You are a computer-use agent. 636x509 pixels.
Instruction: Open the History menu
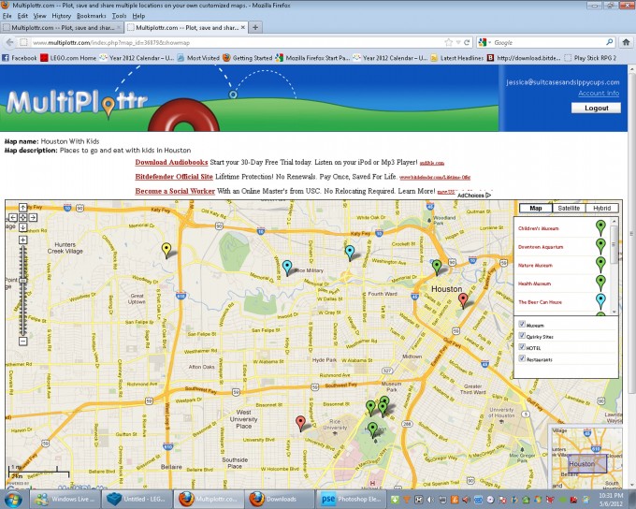coord(61,16)
